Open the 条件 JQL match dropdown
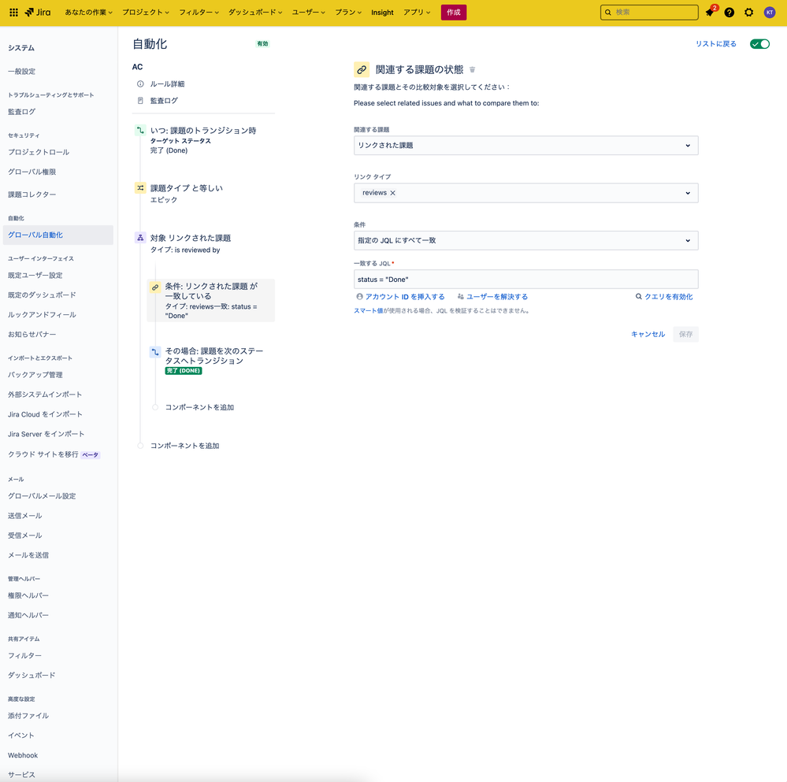The height and width of the screenshot is (782, 787). (525, 240)
